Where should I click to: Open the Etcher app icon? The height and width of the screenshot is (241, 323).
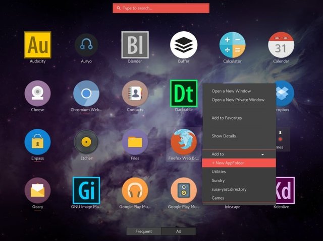tap(86, 142)
